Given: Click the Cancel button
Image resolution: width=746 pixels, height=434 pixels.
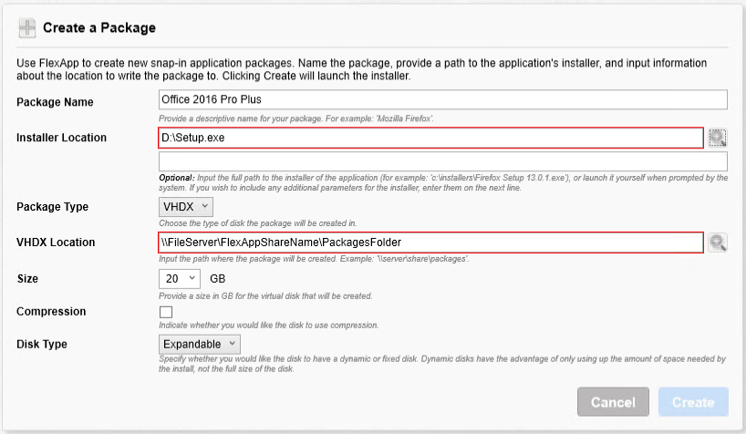Looking at the screenshot, I should point(613,402).
